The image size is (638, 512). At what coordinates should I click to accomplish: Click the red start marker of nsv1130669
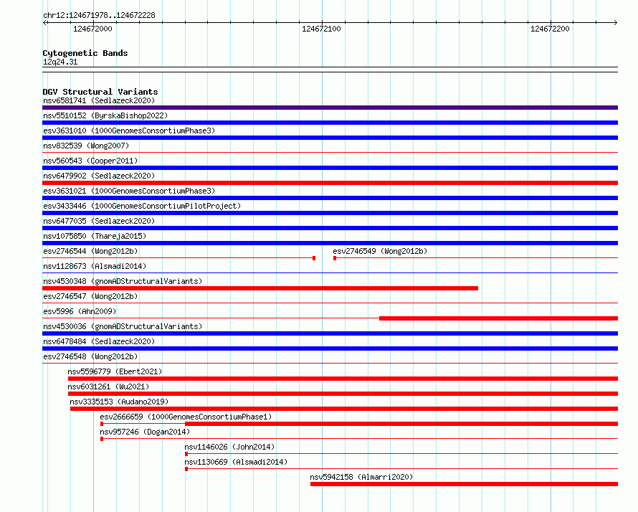186,469
